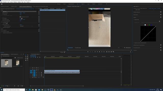This screenshot has height=91, width=163.
Task: Select the Pen tool in the tools panel
Action: click(x=28, y=58)
